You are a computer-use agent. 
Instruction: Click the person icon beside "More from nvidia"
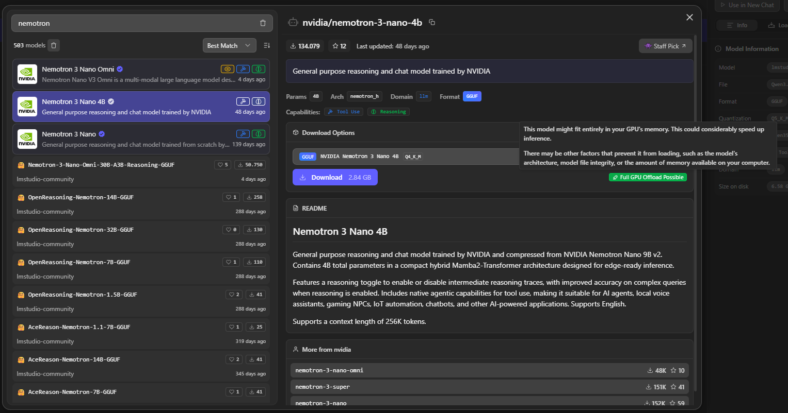point(296,349)
